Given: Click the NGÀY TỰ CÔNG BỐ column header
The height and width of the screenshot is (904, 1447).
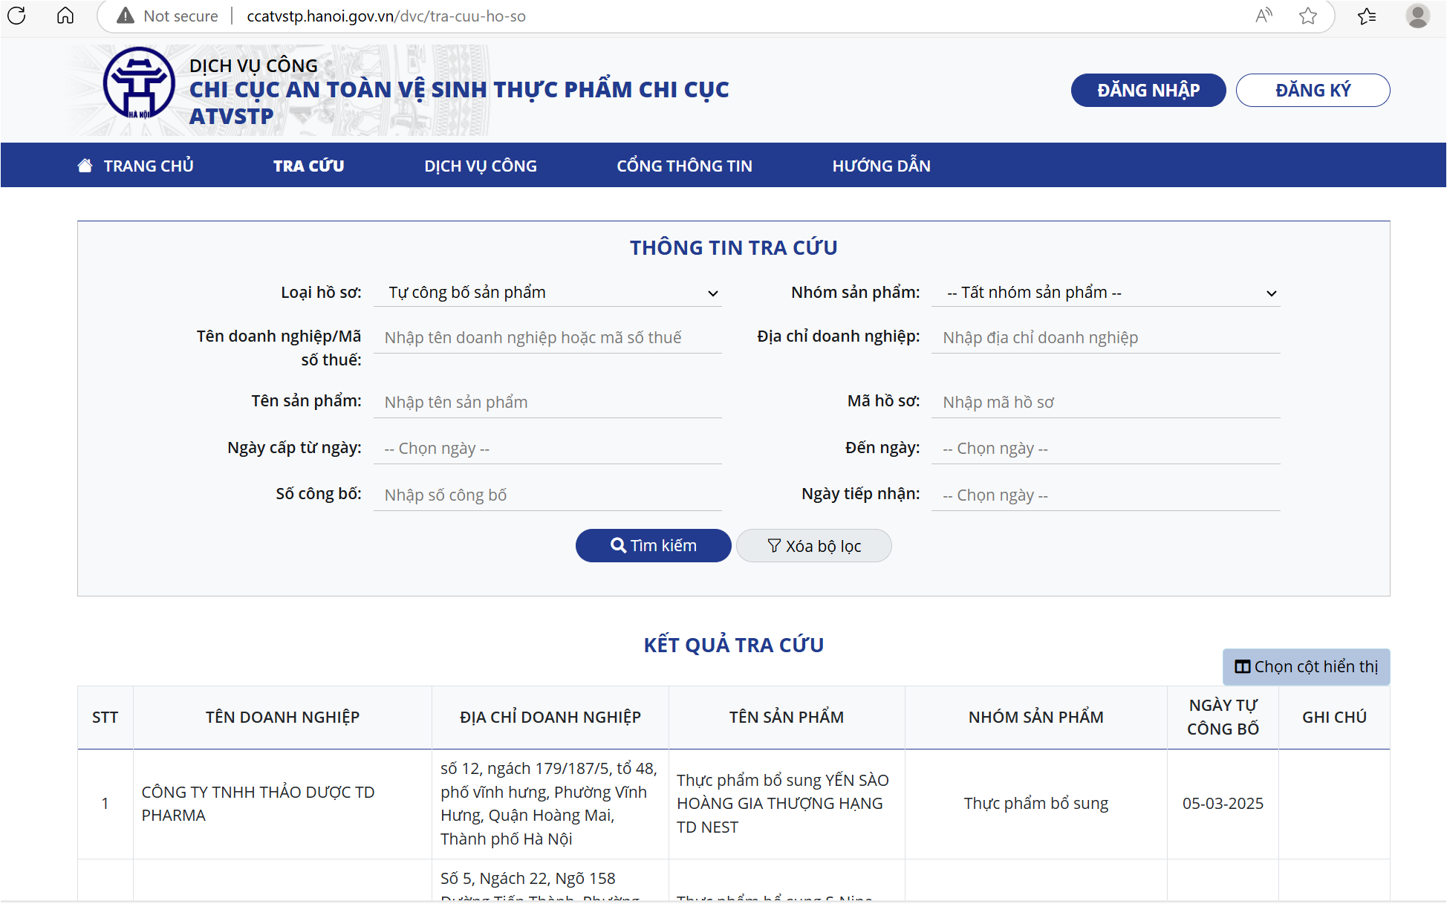Looking at the screenshot, I should tap(1223, 718).
